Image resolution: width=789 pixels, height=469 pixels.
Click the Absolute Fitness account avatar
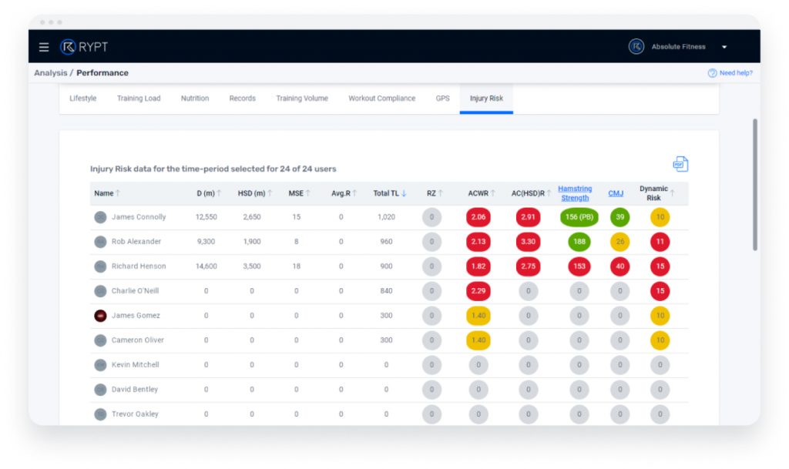[636, 47]
